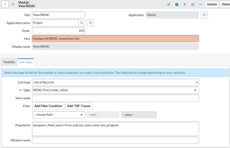Click the Module View RIDAC header title
This screenshot has width=230, height=148.
coord(27,4)
